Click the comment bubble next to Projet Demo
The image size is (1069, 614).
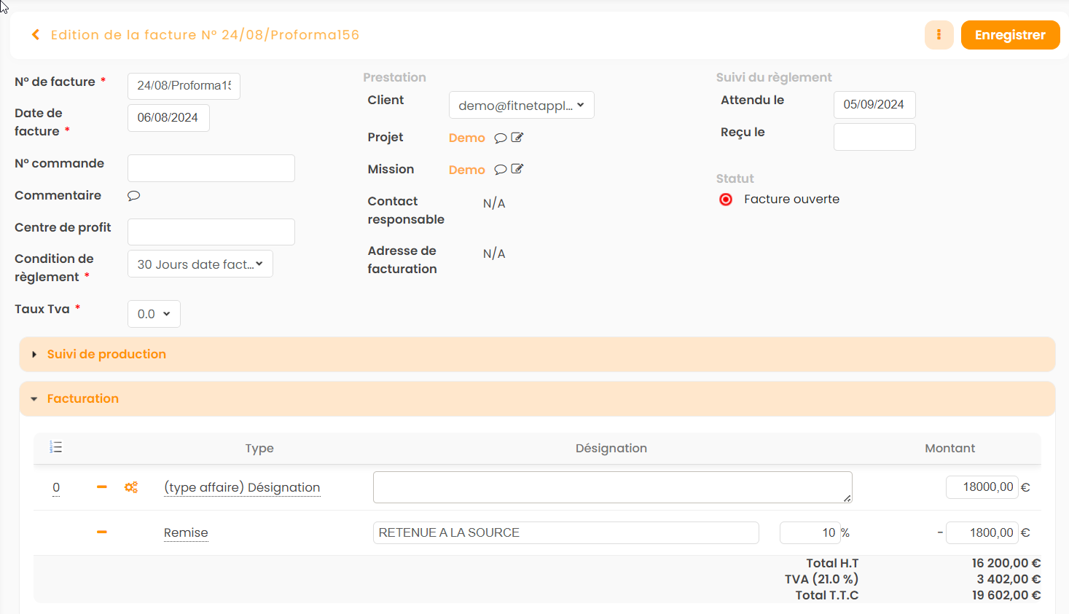pos(501,138)
